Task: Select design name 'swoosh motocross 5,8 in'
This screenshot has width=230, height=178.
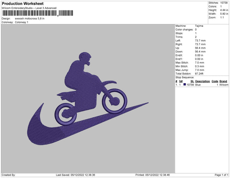Action: coord(30,19)
